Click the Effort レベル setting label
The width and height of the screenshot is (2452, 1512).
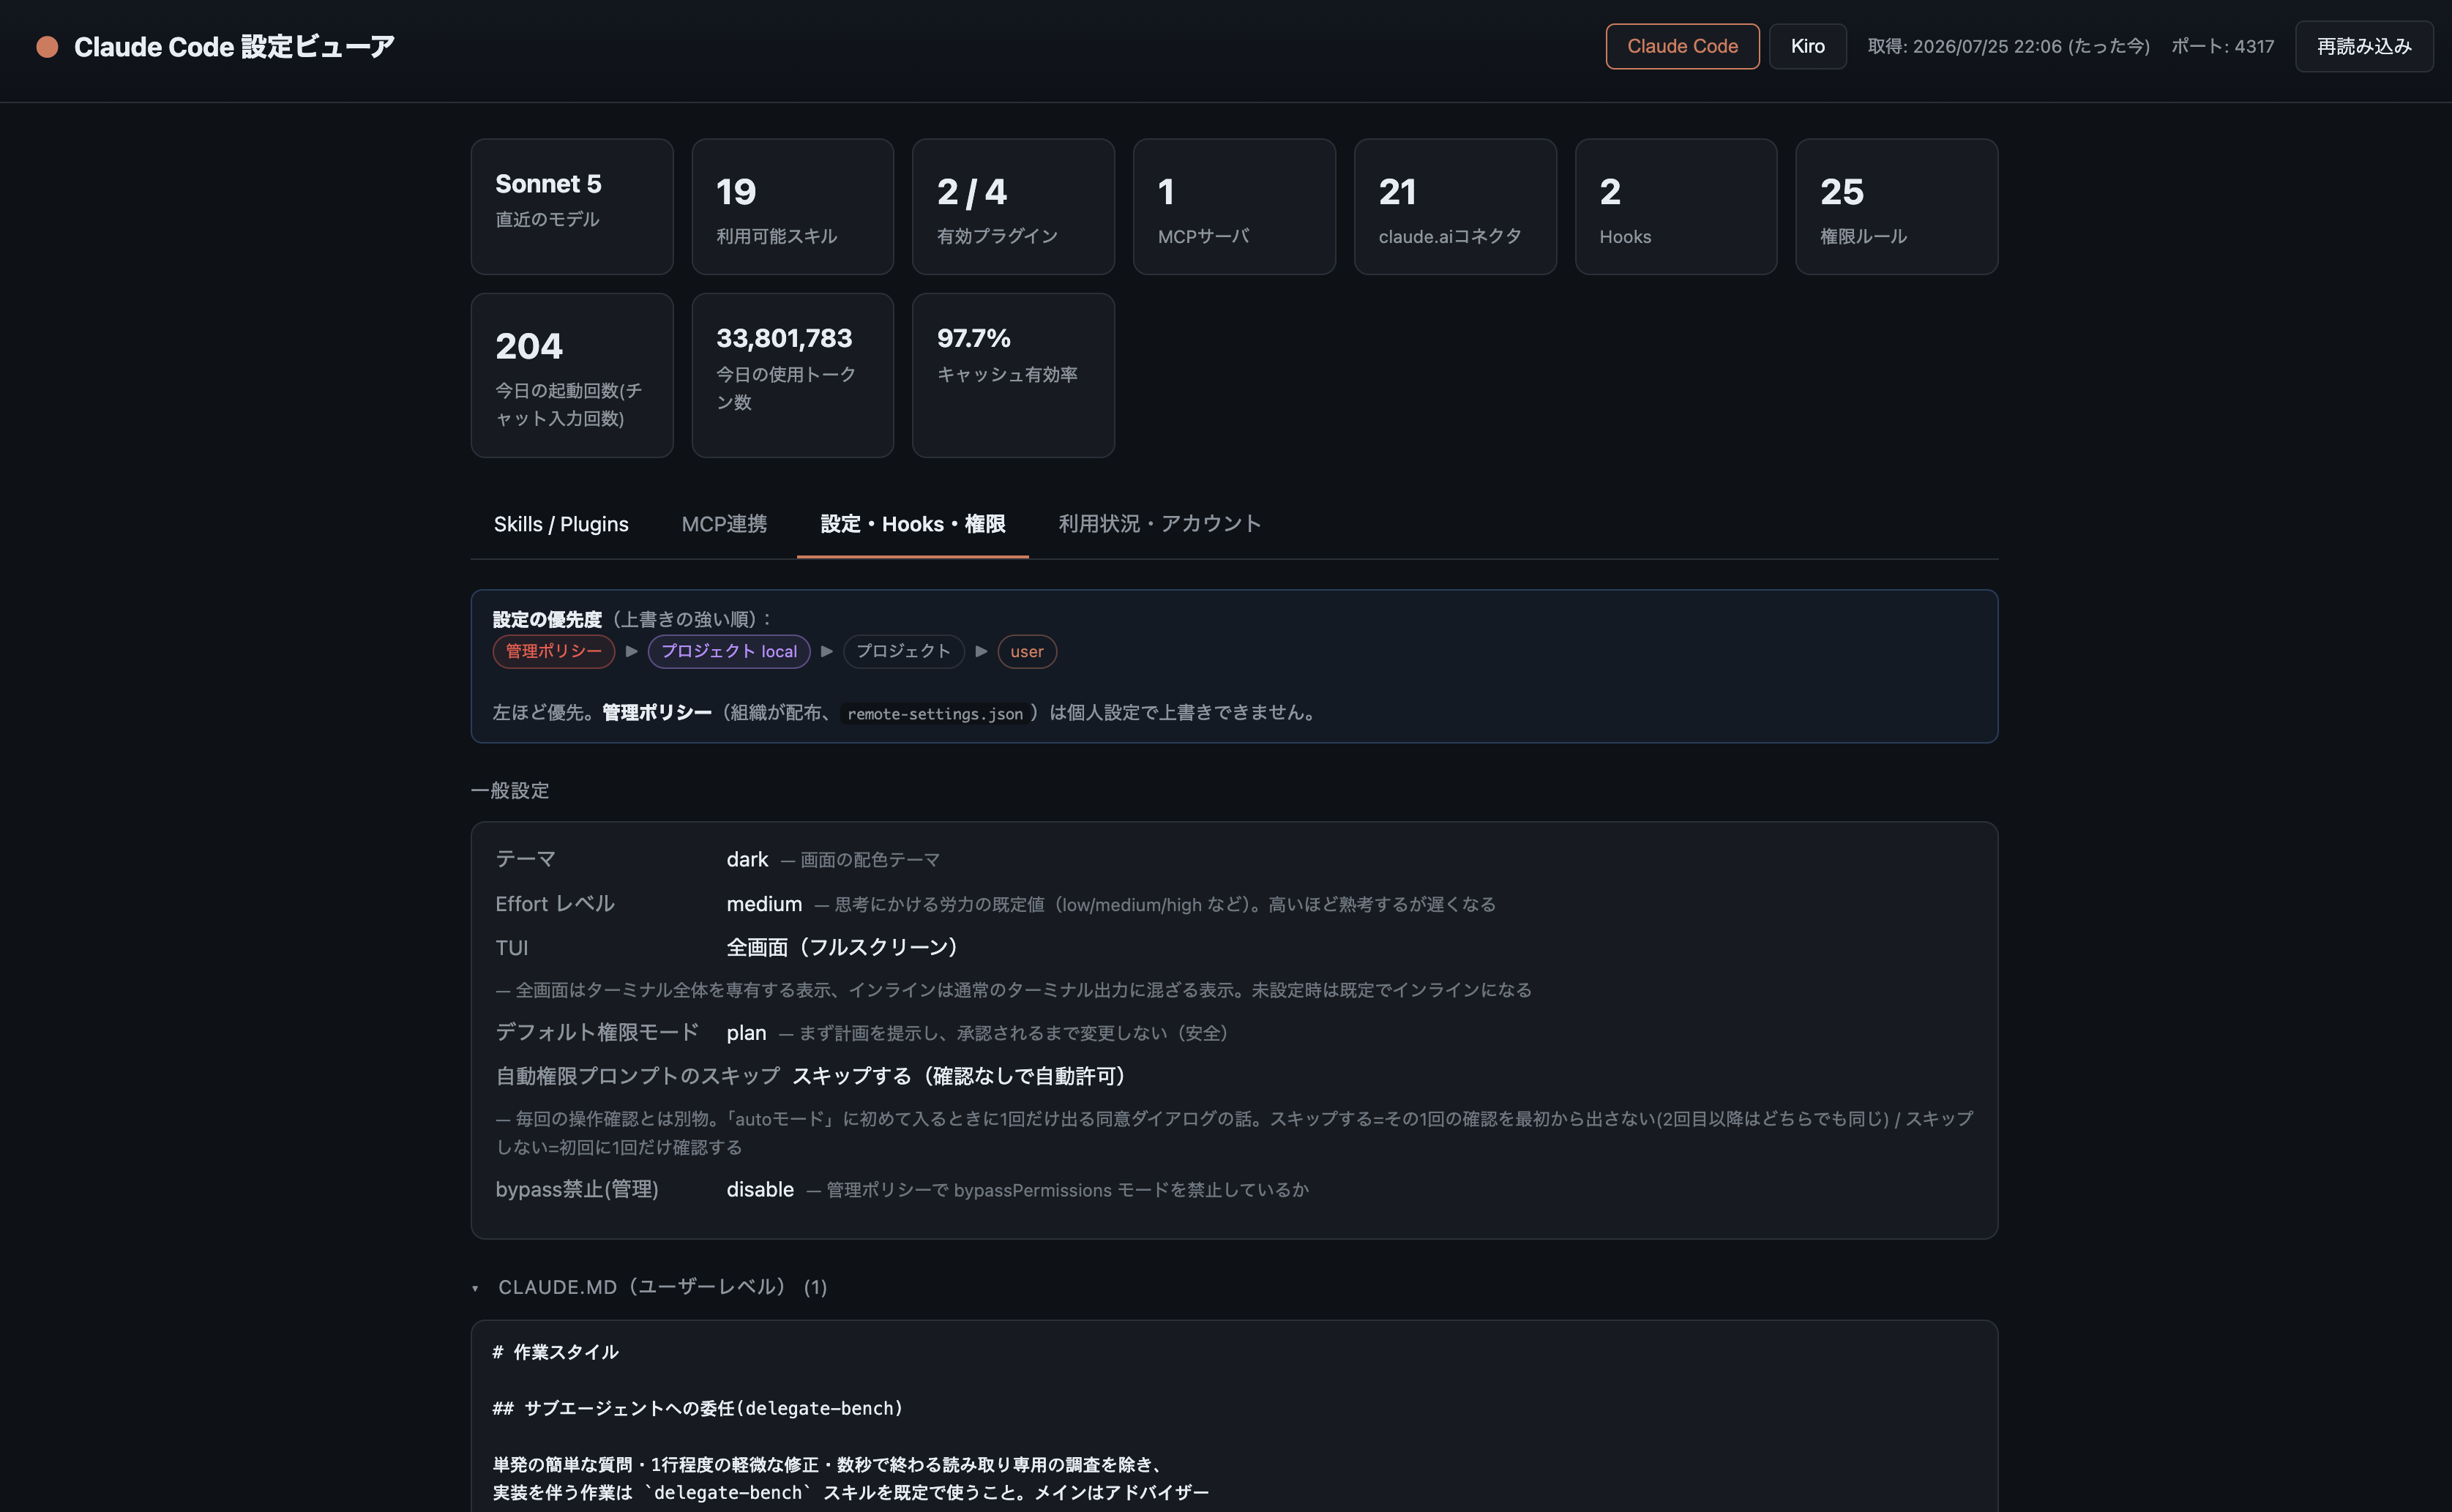pos(555,904)
